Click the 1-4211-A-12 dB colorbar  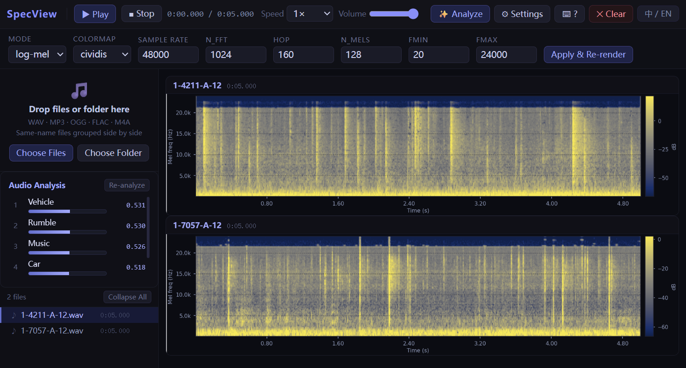[649, 146]
